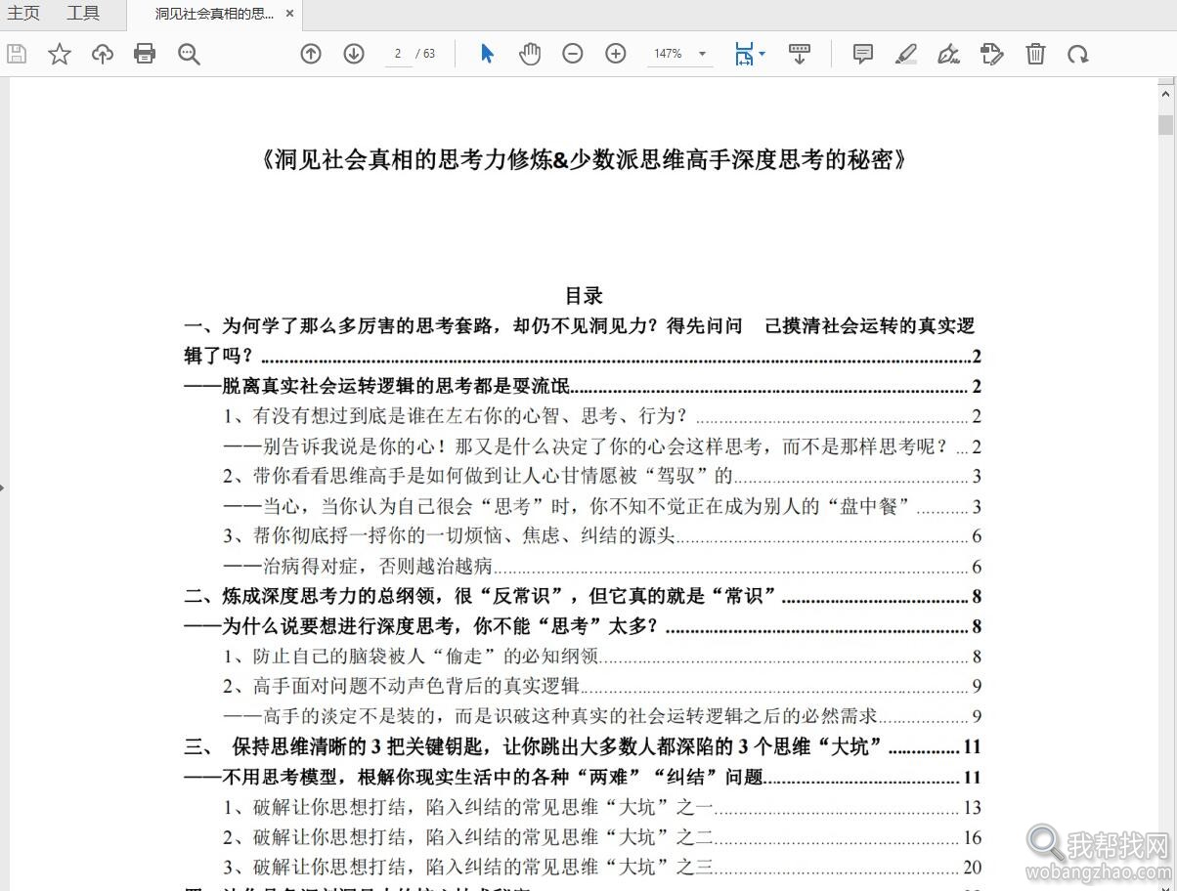Click TOC line 别告诉我说是你的心
Image resolution: width=1177 pixels, height=891 pixels.
(x=602, y=446)
